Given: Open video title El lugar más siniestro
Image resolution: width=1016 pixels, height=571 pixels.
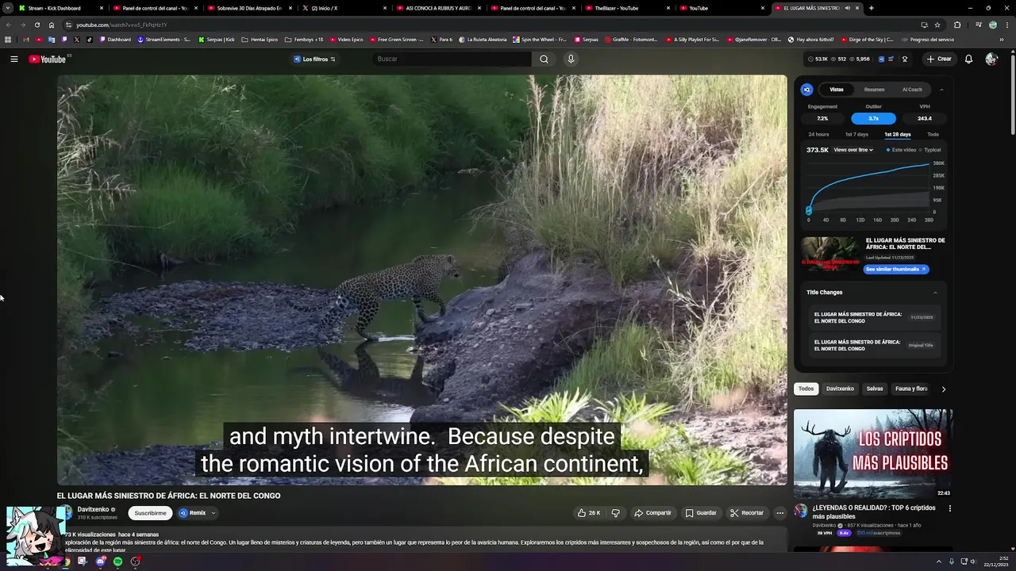Looking at the screenshot, I should pos(168,496).
